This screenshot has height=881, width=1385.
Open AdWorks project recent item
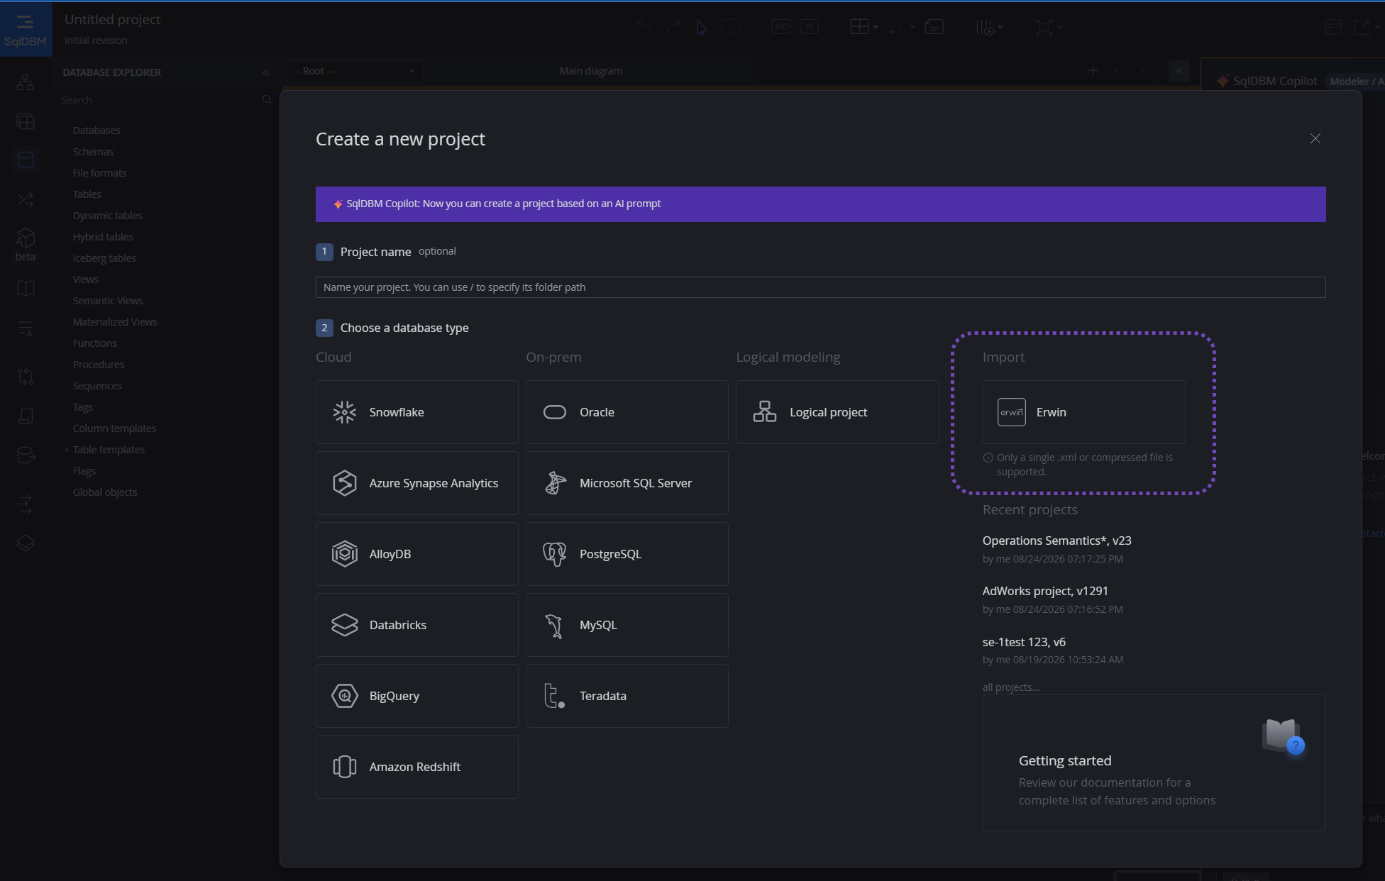1044,591
